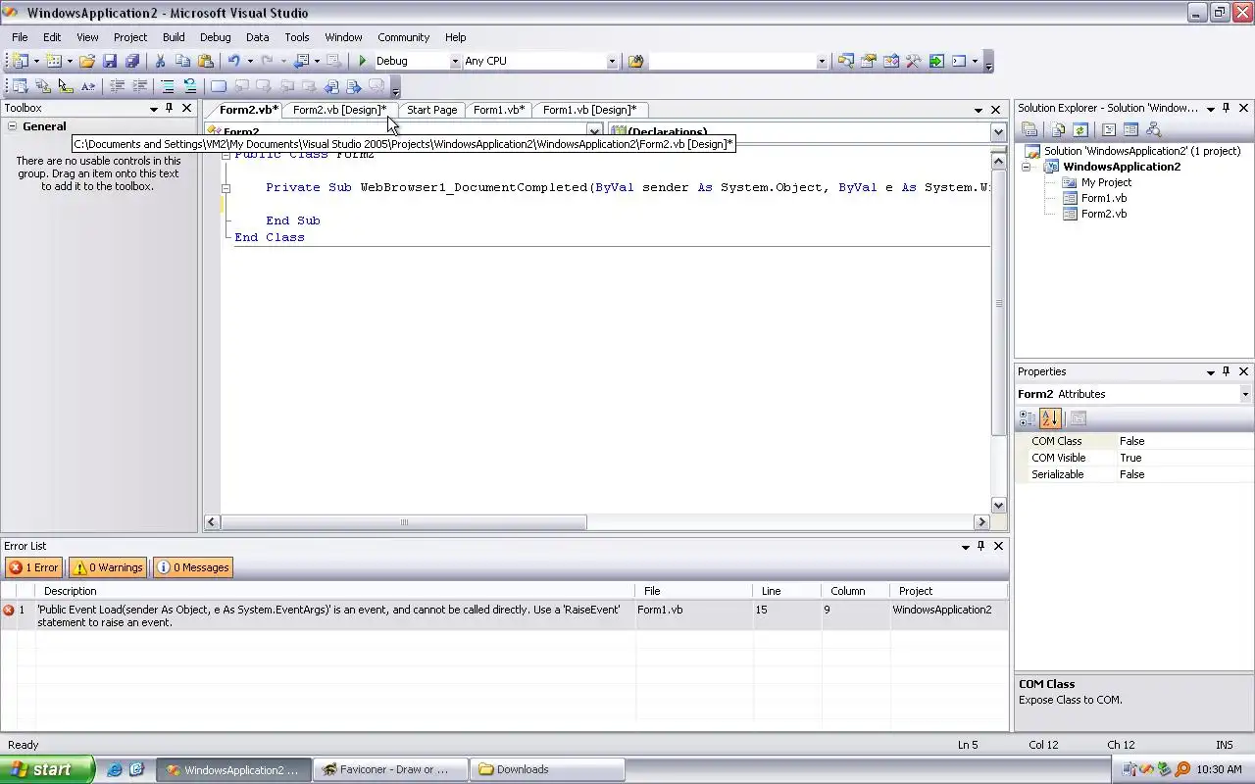
Task: Click the Decrease Line Indent icon
Action: [x=117, y=86]
